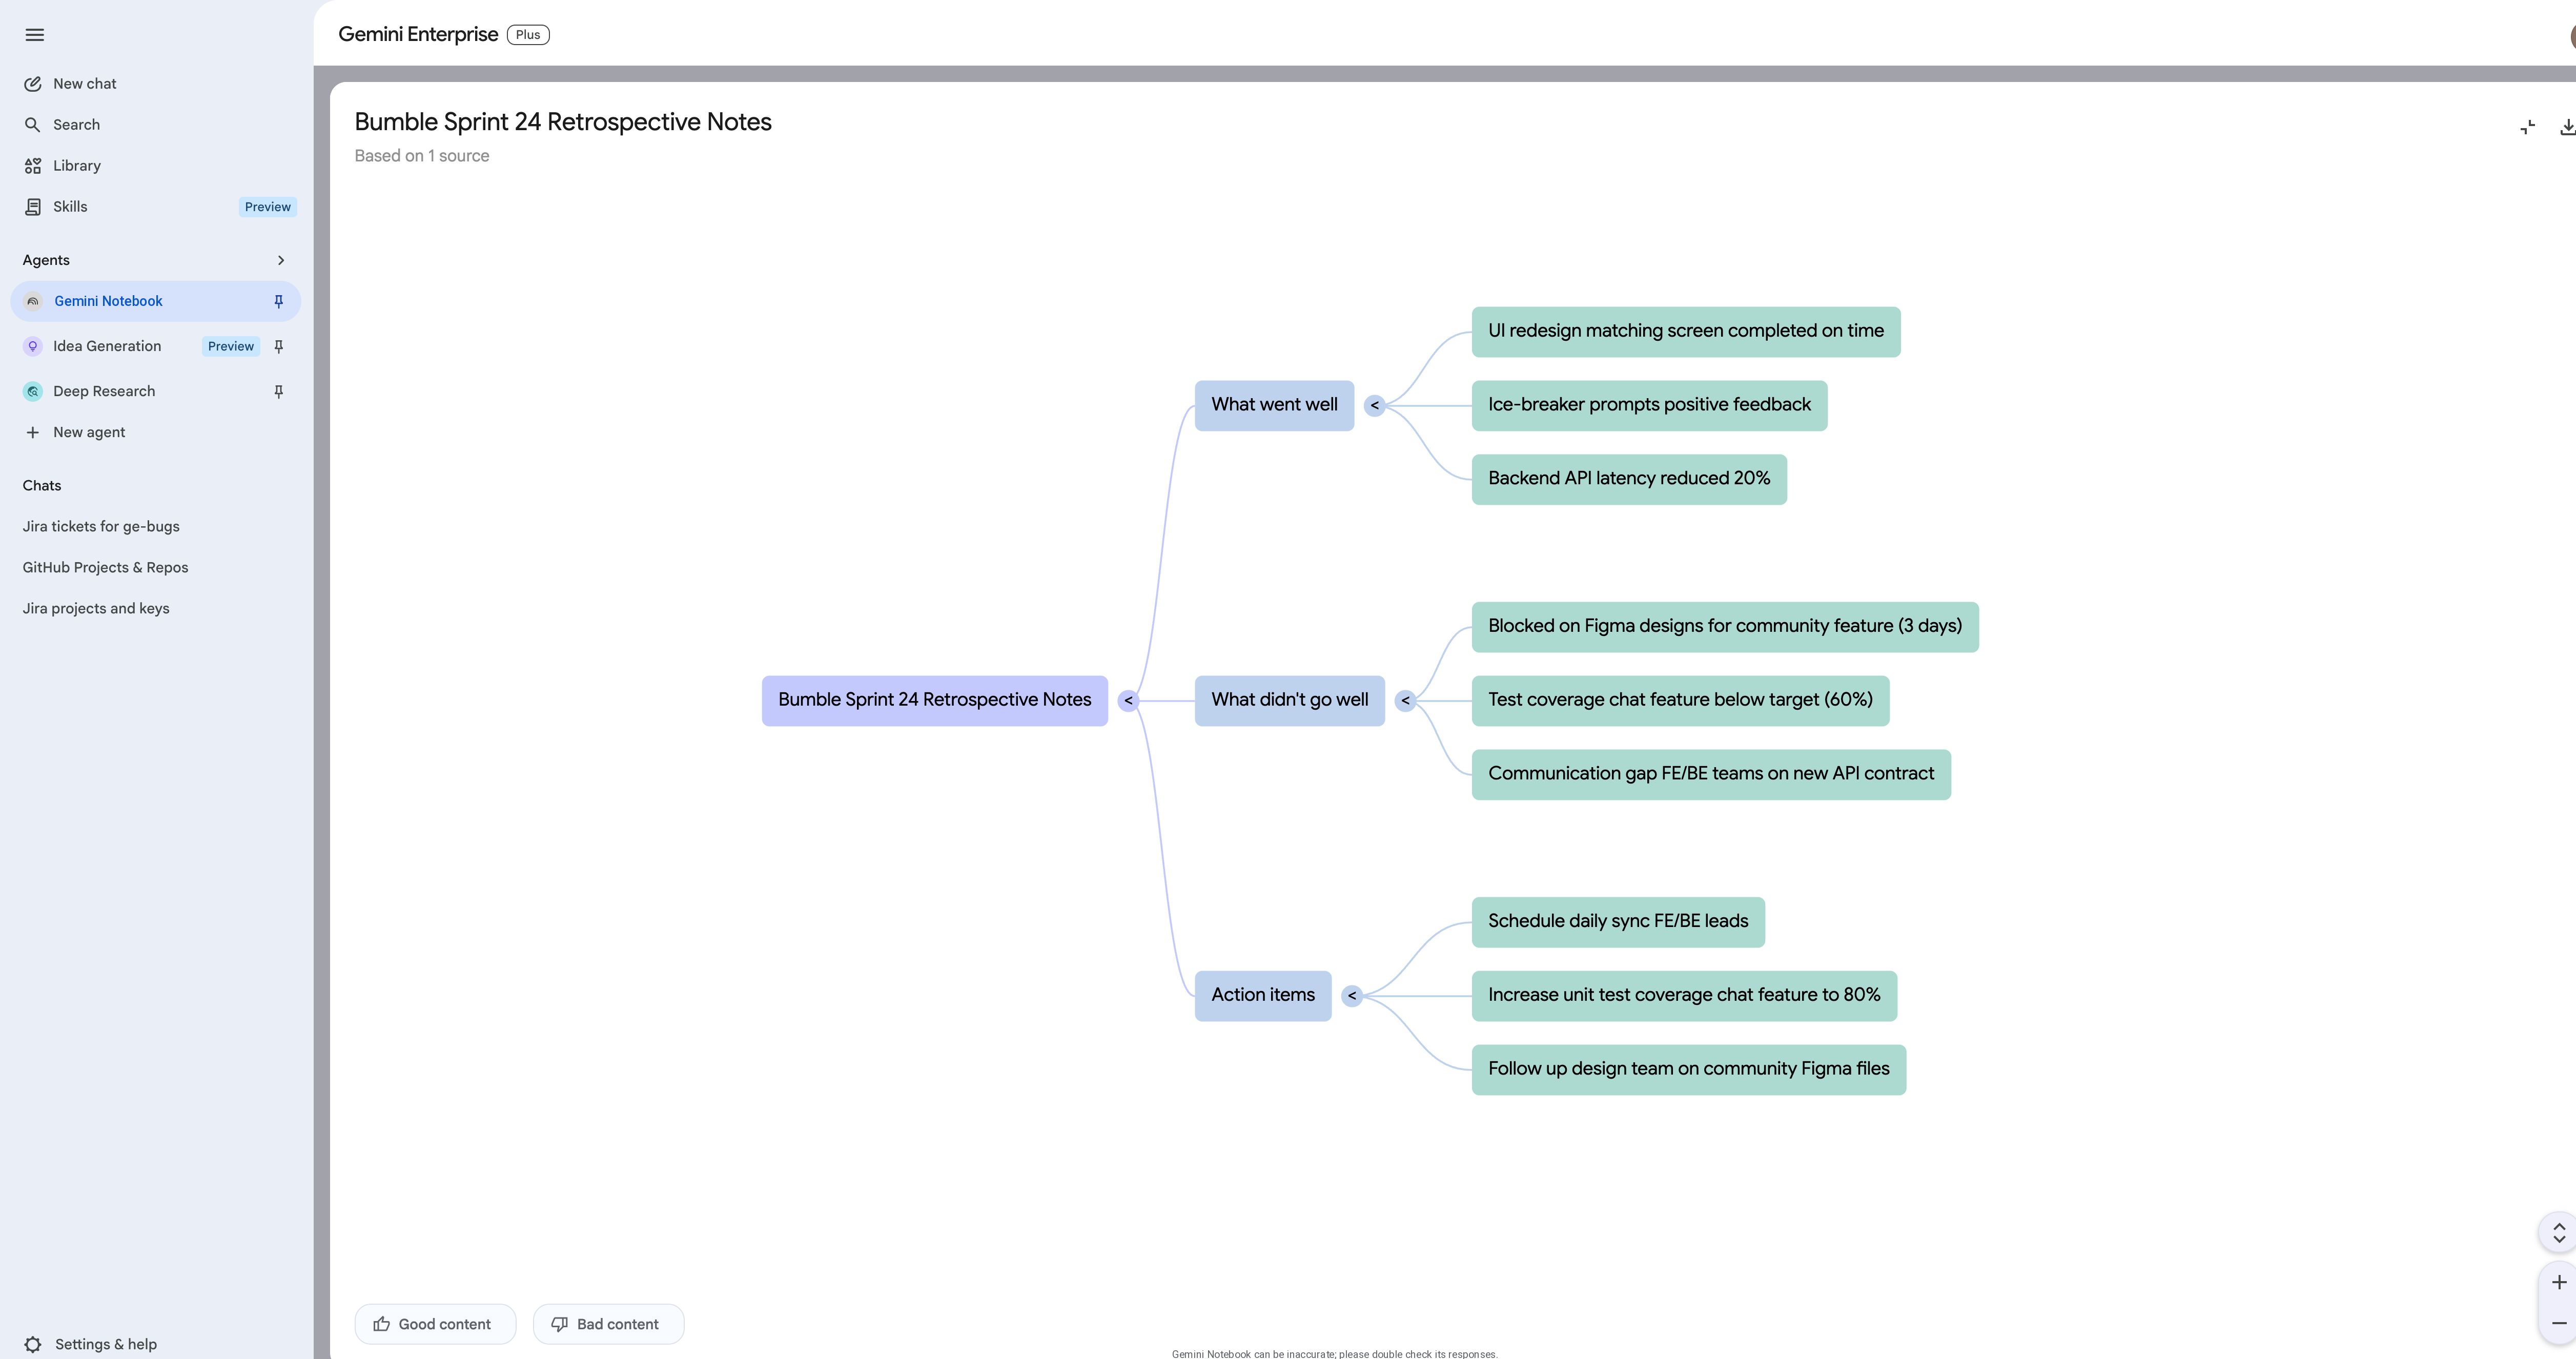Expand the Agents section chevron
Screen dimensions: 2576x1359
coord(281,260)
